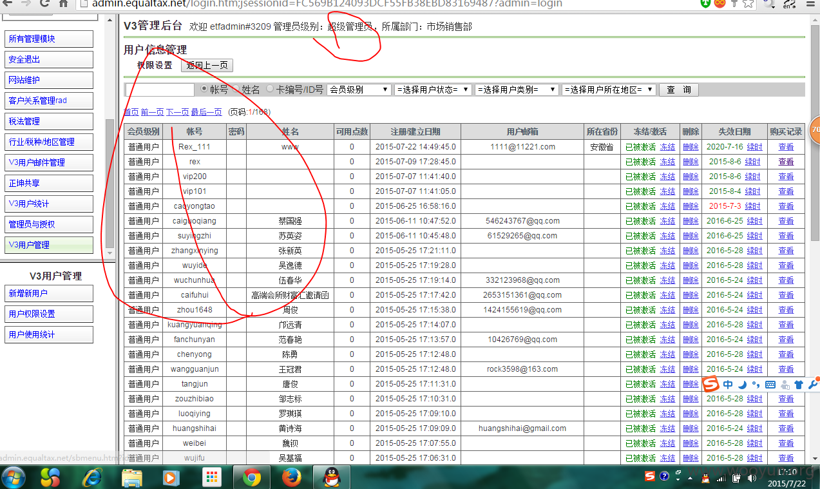Select the 卡编号/ID号 radio button
The height and width of the screenshot is (489, 820).
tap(270, 90)
